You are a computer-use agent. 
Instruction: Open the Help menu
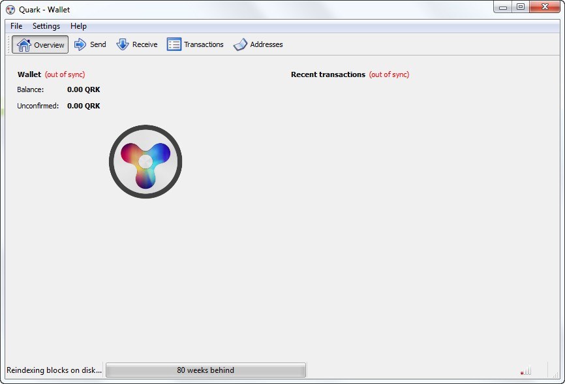coord(78,26)
